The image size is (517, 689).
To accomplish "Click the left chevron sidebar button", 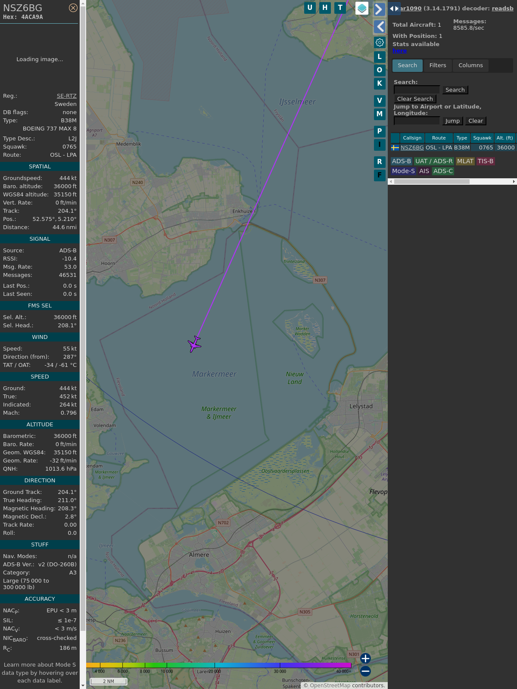I will point(379,27).
